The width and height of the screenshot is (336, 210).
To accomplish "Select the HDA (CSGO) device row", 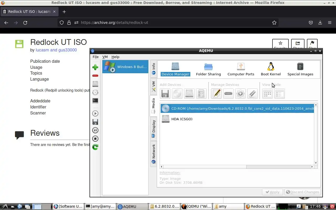I will click(x=237, y=119).
